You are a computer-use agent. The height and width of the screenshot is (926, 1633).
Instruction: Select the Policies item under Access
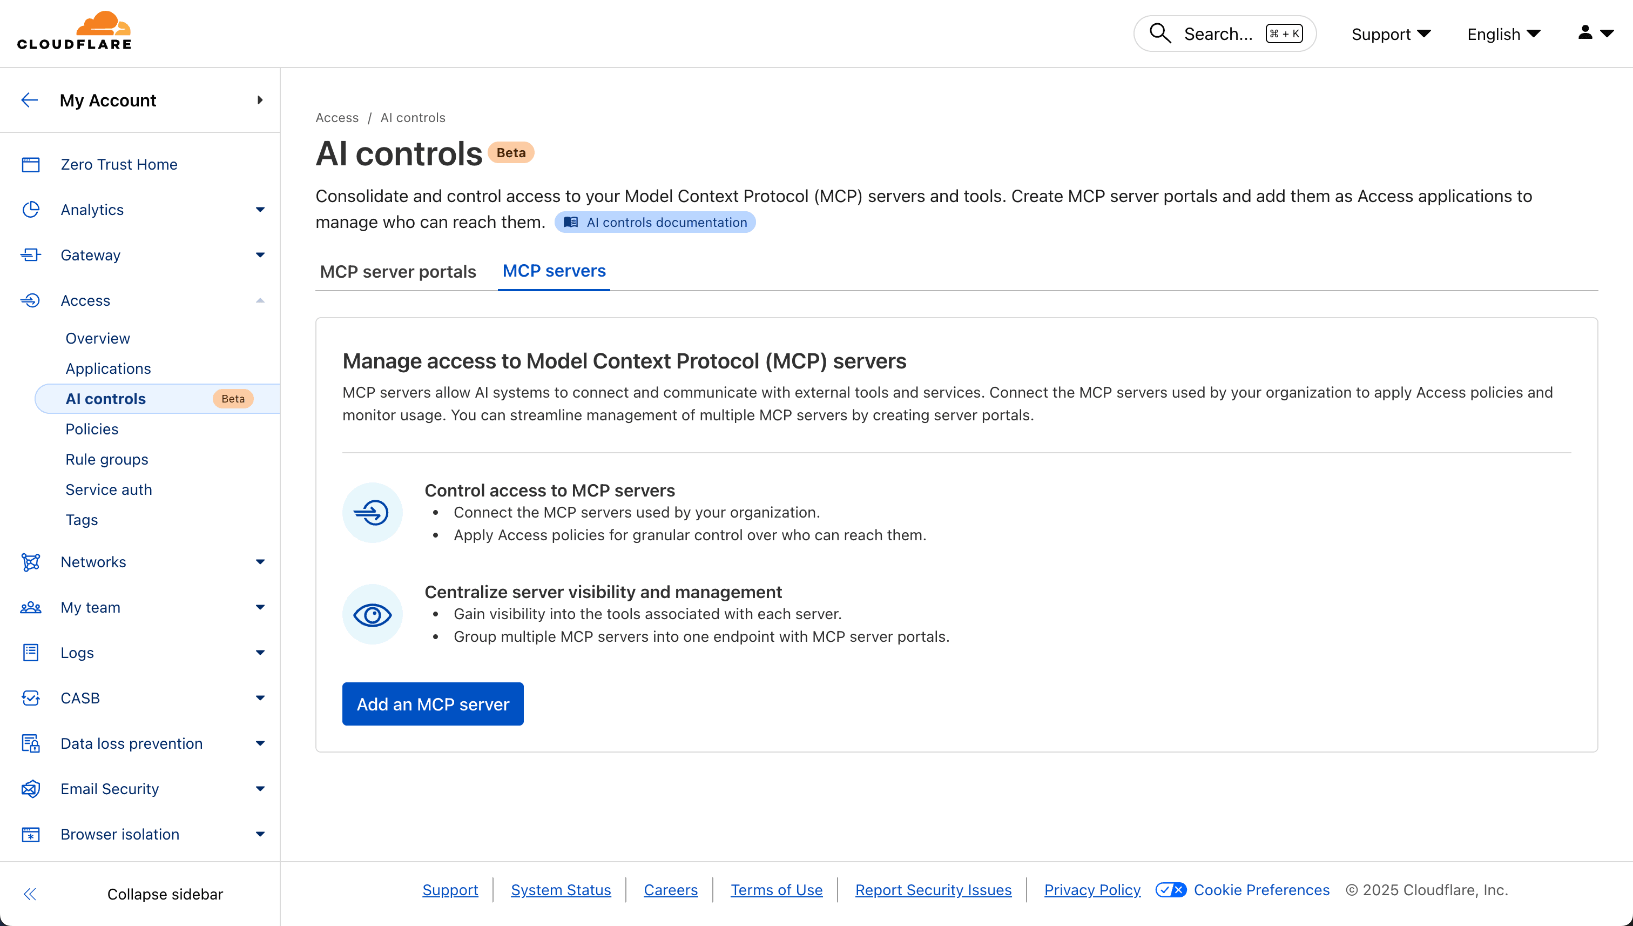[92, 428]
